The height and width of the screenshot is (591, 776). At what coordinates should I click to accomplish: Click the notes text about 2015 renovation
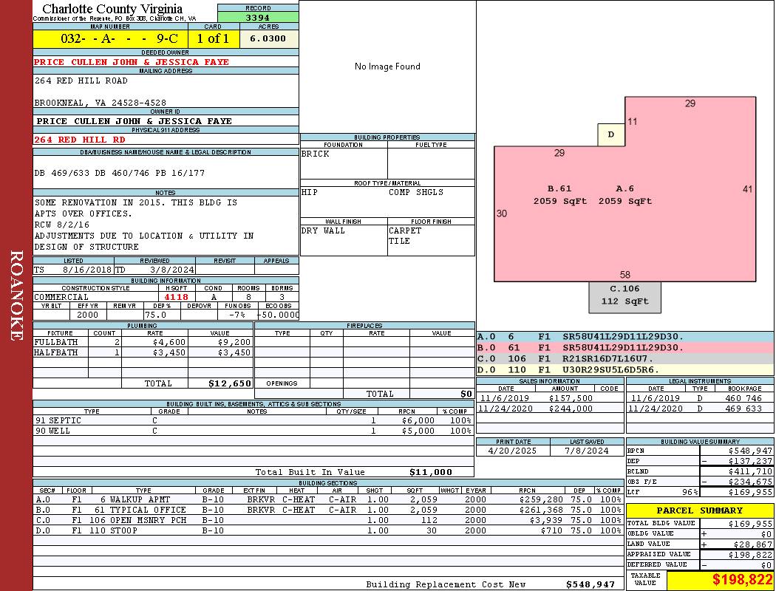[x=136, y=202]
